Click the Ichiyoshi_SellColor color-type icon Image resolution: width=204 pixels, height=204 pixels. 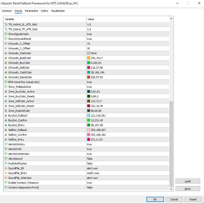click(x=6, y=67)
